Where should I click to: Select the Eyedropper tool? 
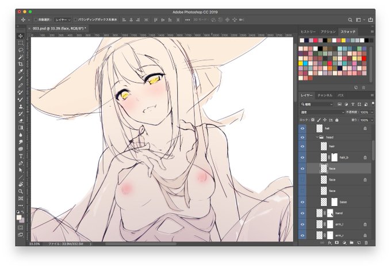point(21,71)
